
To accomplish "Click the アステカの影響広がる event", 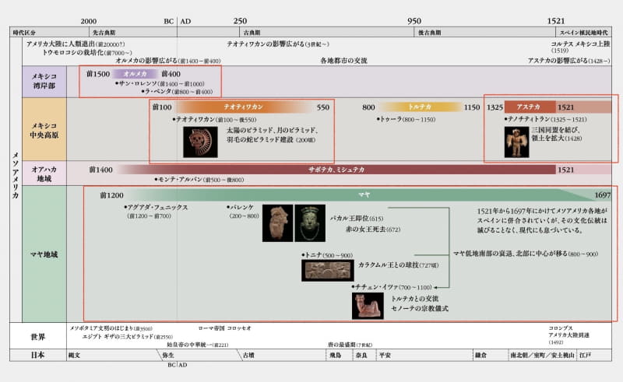I will (x=568, y=61).
